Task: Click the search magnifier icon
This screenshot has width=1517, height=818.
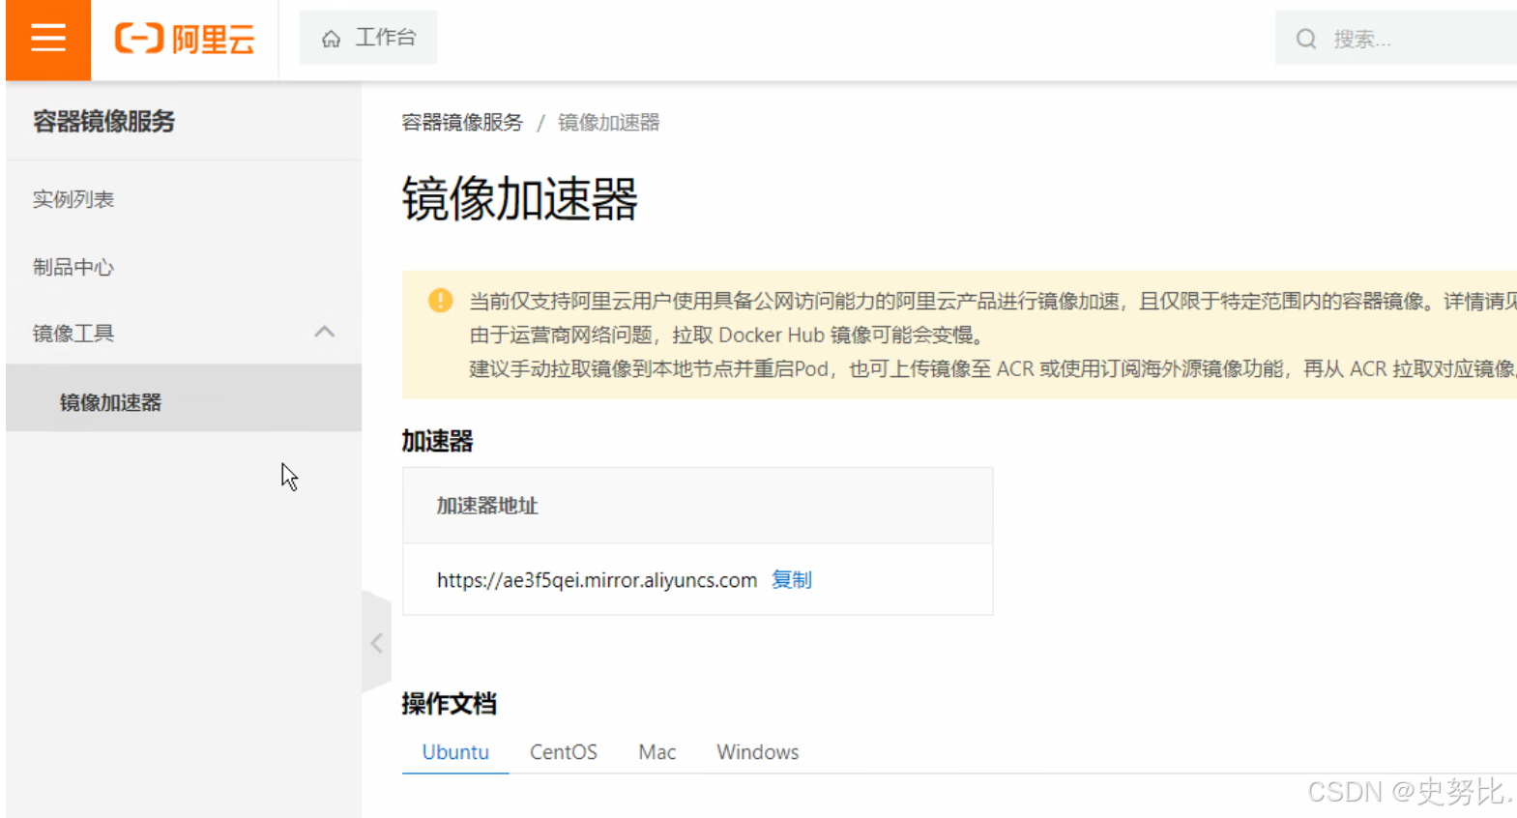Action: point(1306,39)
